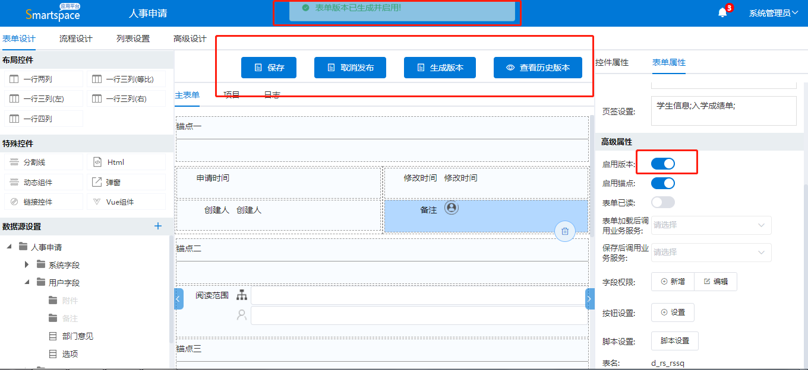Viewport: 808px width, 370px height.
Task: Select the 附件 field in tree
Action: coord(70,301)
